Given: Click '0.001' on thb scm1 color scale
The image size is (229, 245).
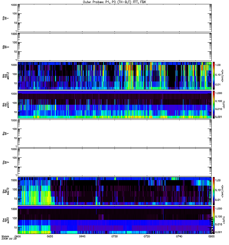Looking at the screenshot, I should pos(219,117).
